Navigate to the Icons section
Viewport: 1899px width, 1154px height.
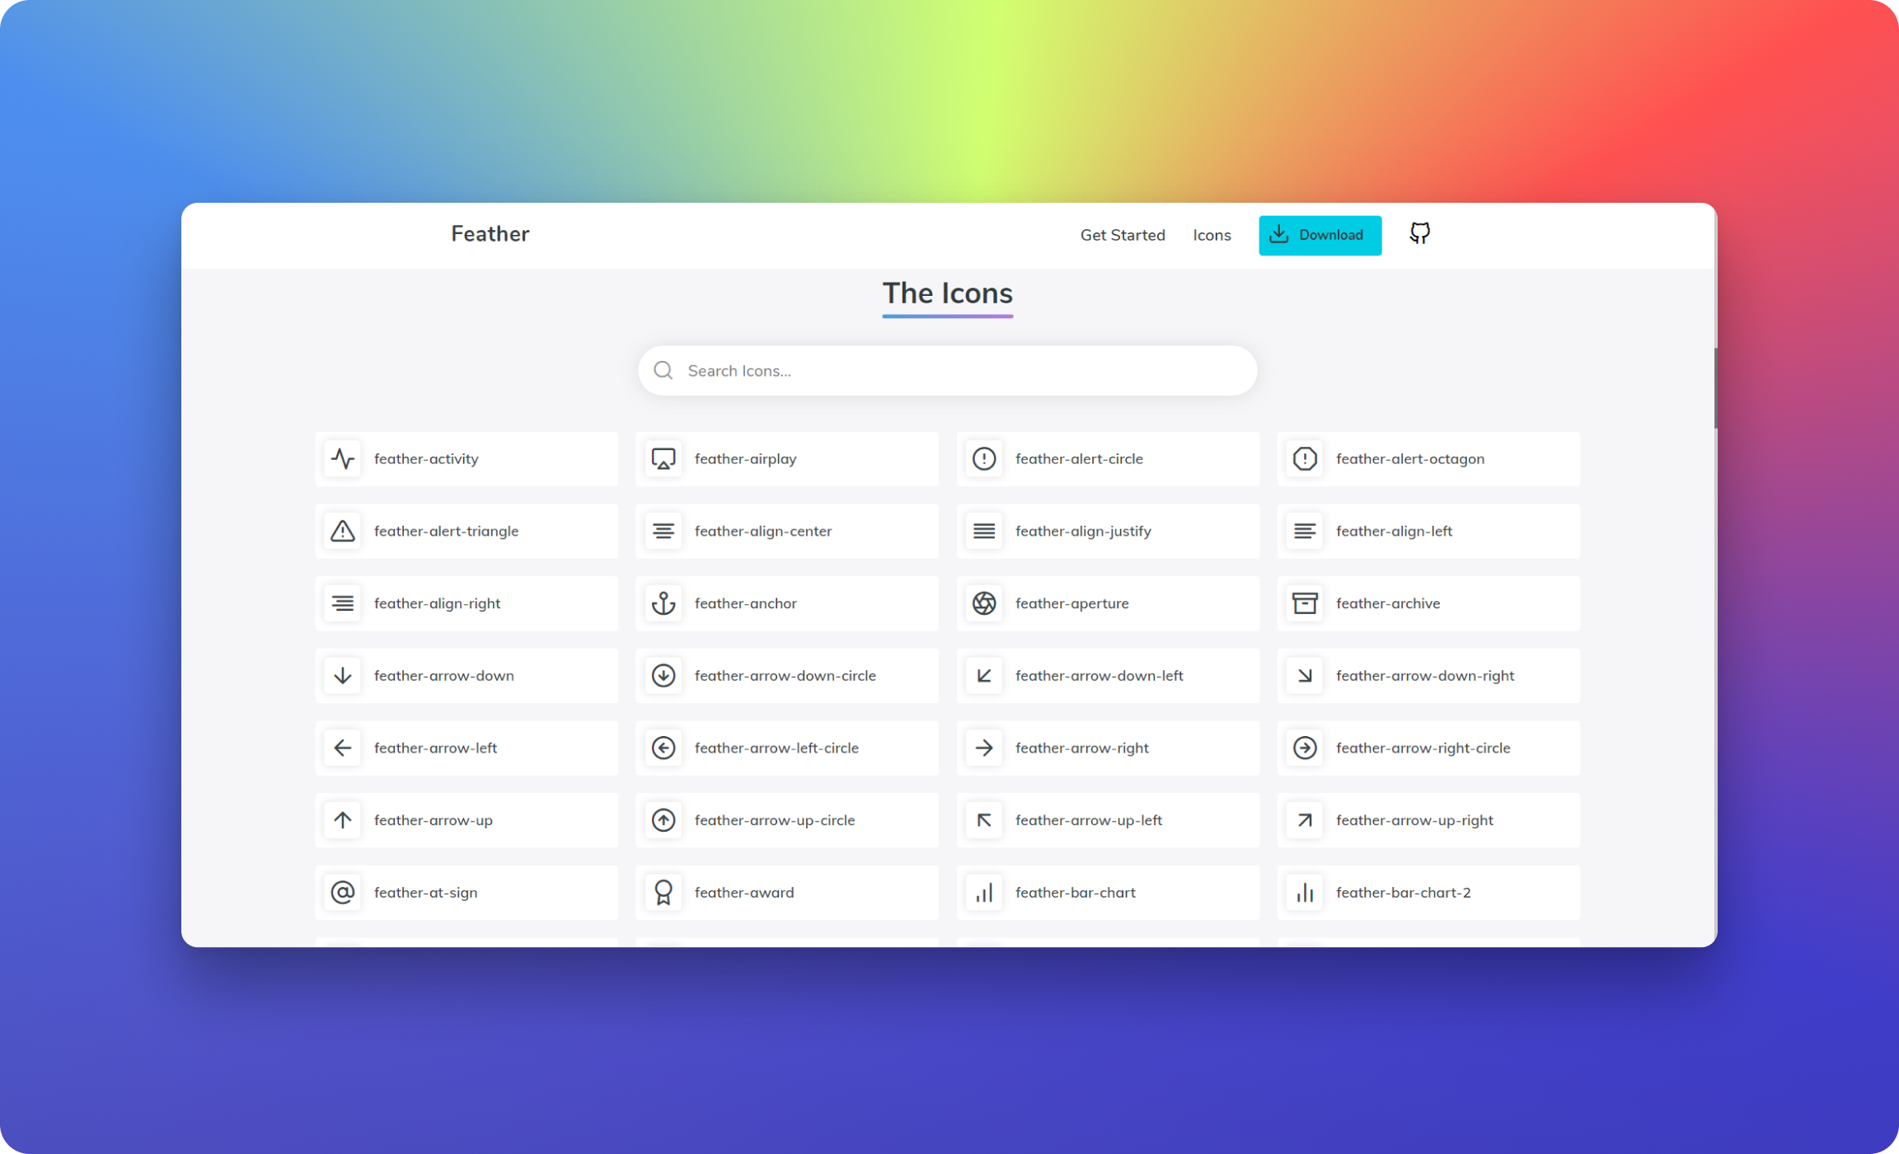(x=1212, y=233)
